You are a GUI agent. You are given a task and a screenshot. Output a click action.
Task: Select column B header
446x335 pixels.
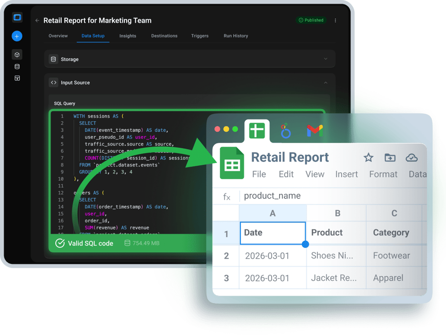pyautogui.click(x=337, y=213)
